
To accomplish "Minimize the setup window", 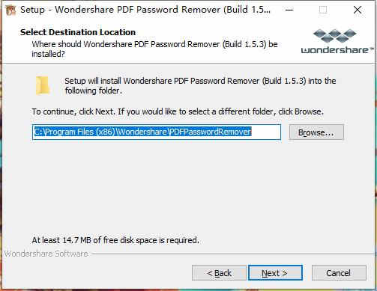I will pyautogui.click(x=289, y=10).
